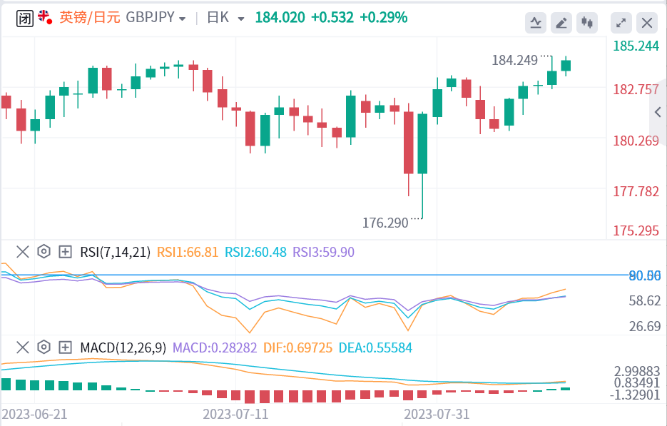Click the 英镑/日元 pair name

pos(90,17)
